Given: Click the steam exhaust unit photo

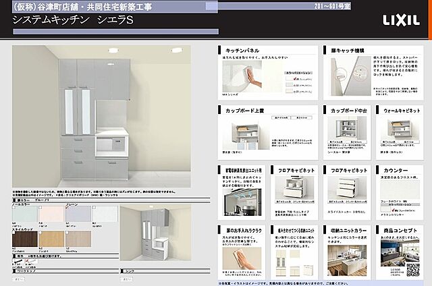Looking at the screenshot, I should coord(242,202).
